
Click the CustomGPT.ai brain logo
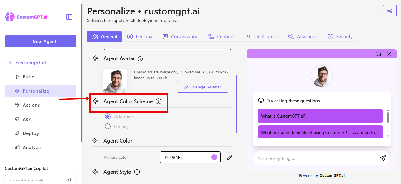10,17
